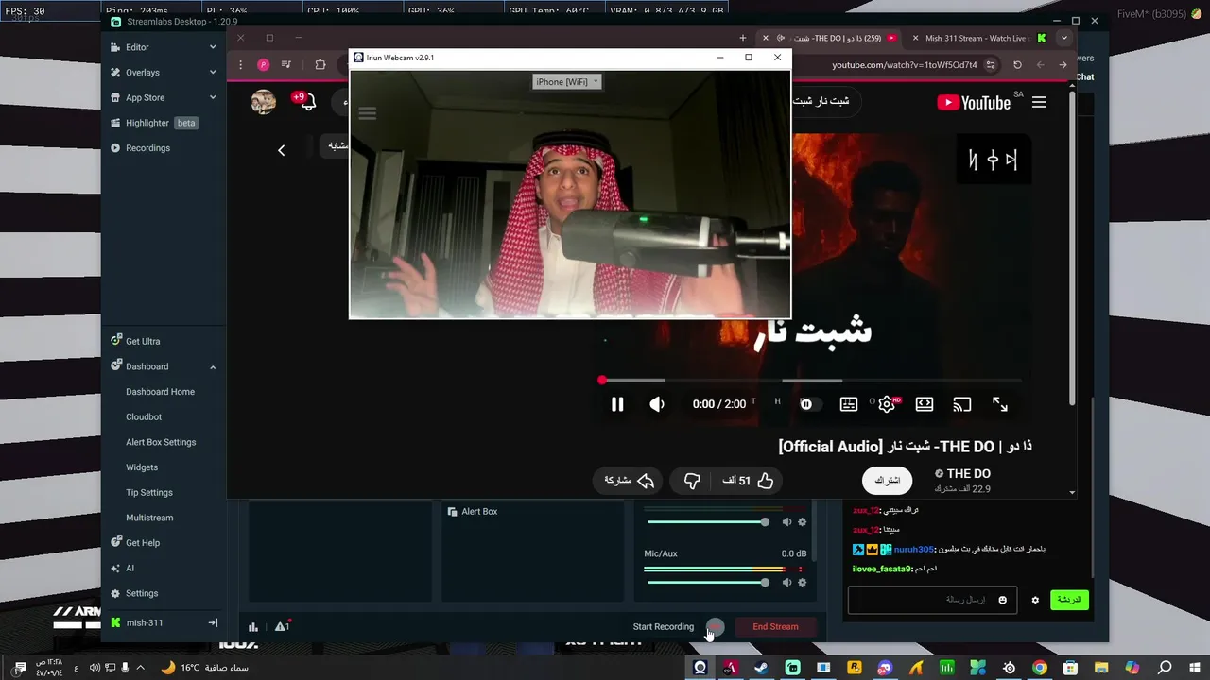Screen dimensions: 1210x680
Task: Open YouTube subtitles/captions control
Action: [849, 404]
